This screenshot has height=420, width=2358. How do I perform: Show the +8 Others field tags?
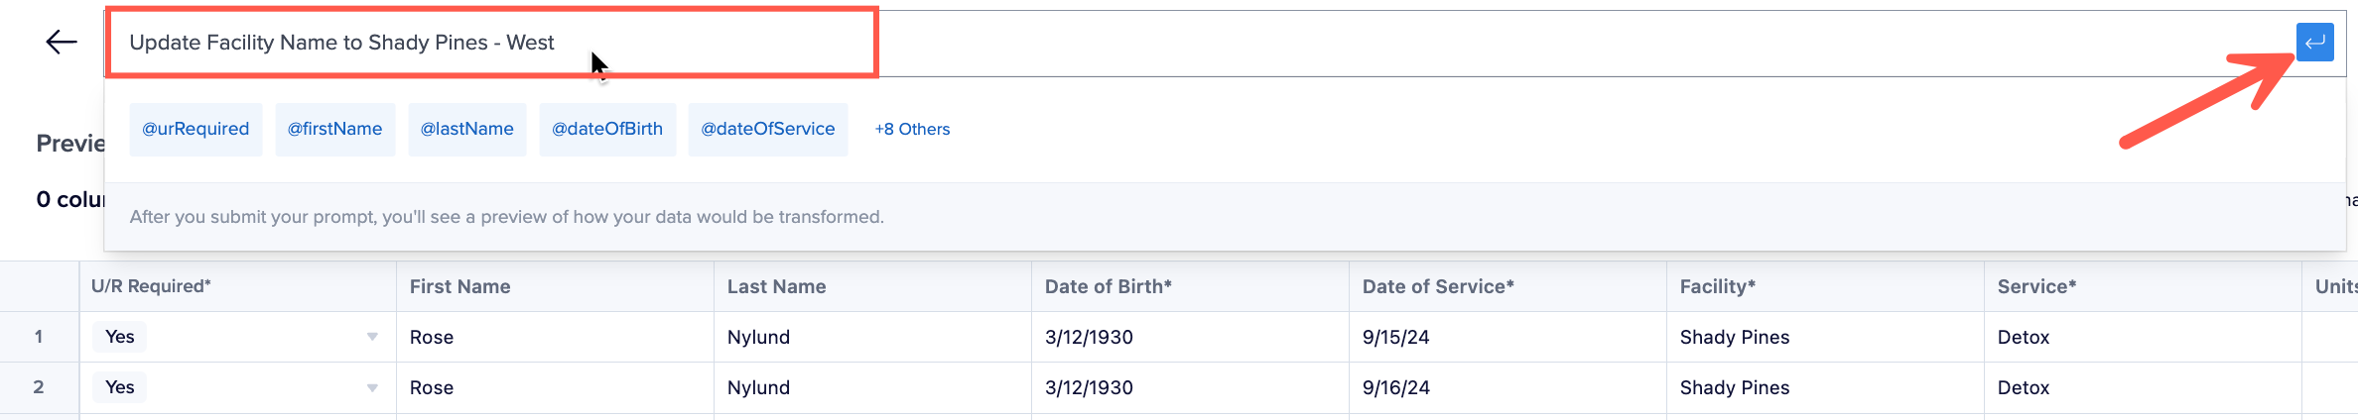912,129
